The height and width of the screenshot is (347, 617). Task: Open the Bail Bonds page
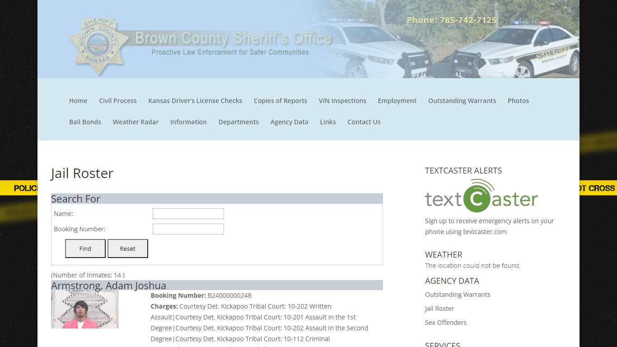click(x=85, y=122)
